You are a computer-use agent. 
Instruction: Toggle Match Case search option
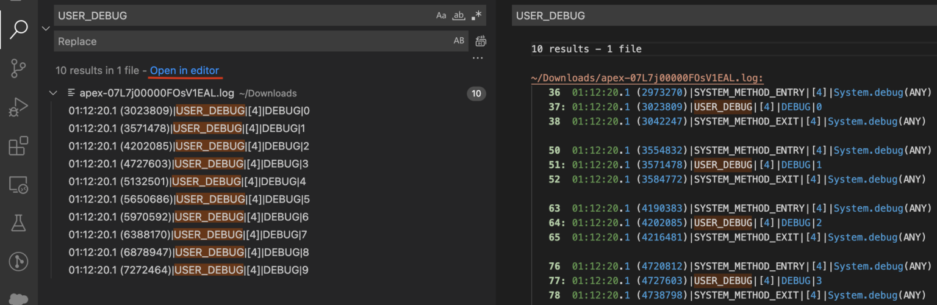tap(441, 16)
